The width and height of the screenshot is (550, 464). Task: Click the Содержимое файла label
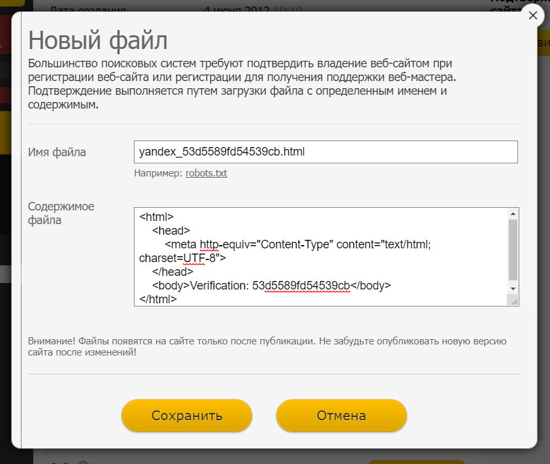coord(61,213)
